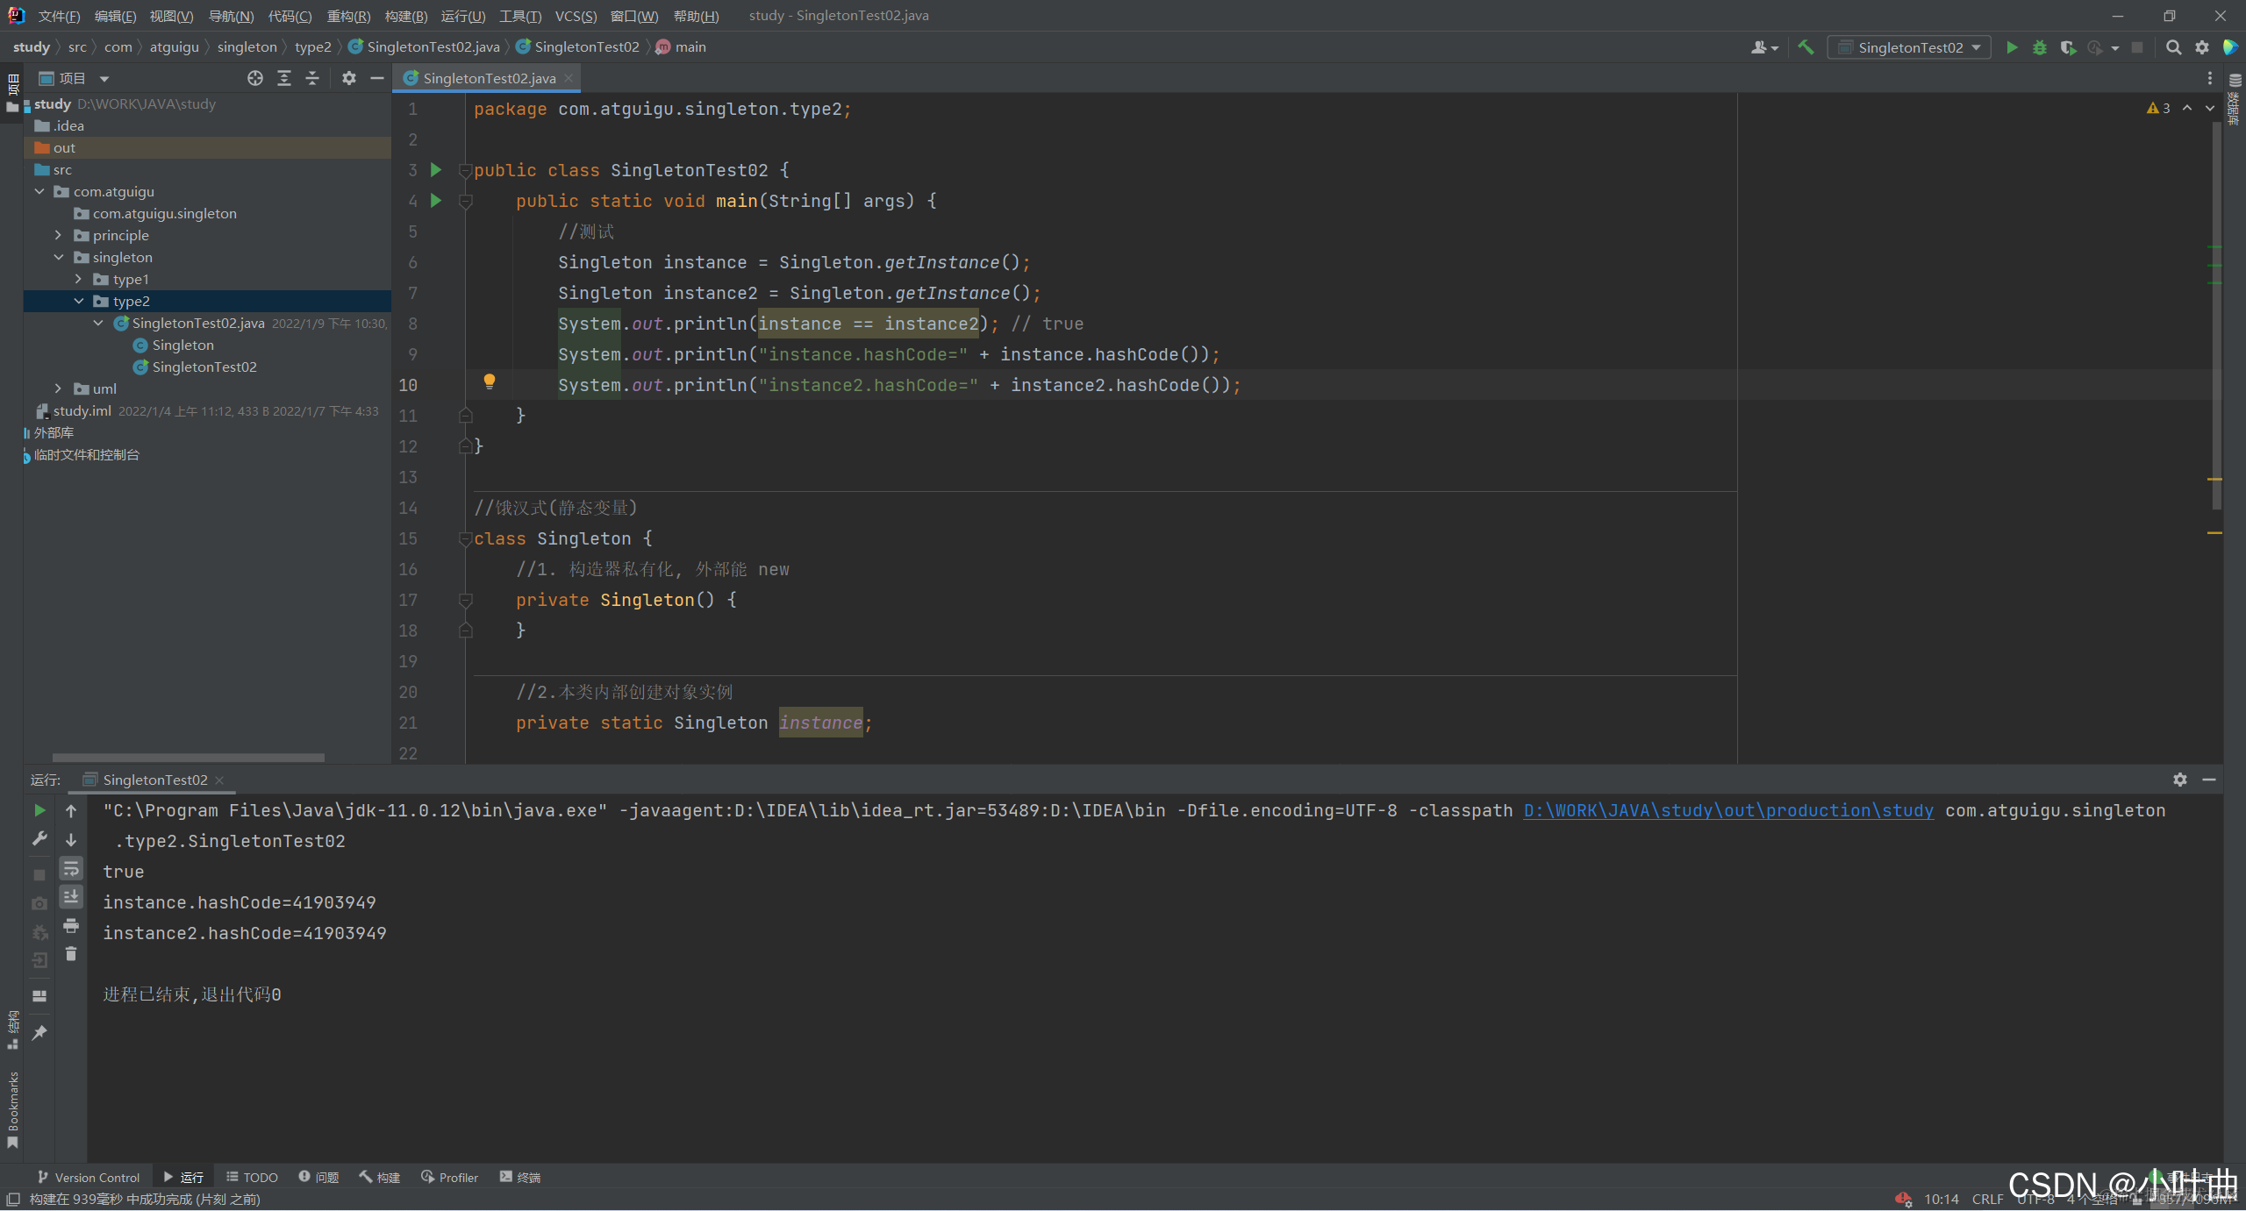Collapse the type2 folder in project tree
The height and width of the screenshot is (1211, 2246).
(x=79, y=301)
